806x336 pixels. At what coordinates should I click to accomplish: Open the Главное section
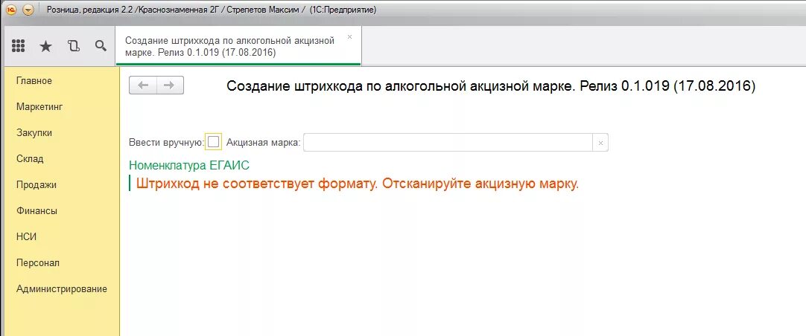(34, 80)
